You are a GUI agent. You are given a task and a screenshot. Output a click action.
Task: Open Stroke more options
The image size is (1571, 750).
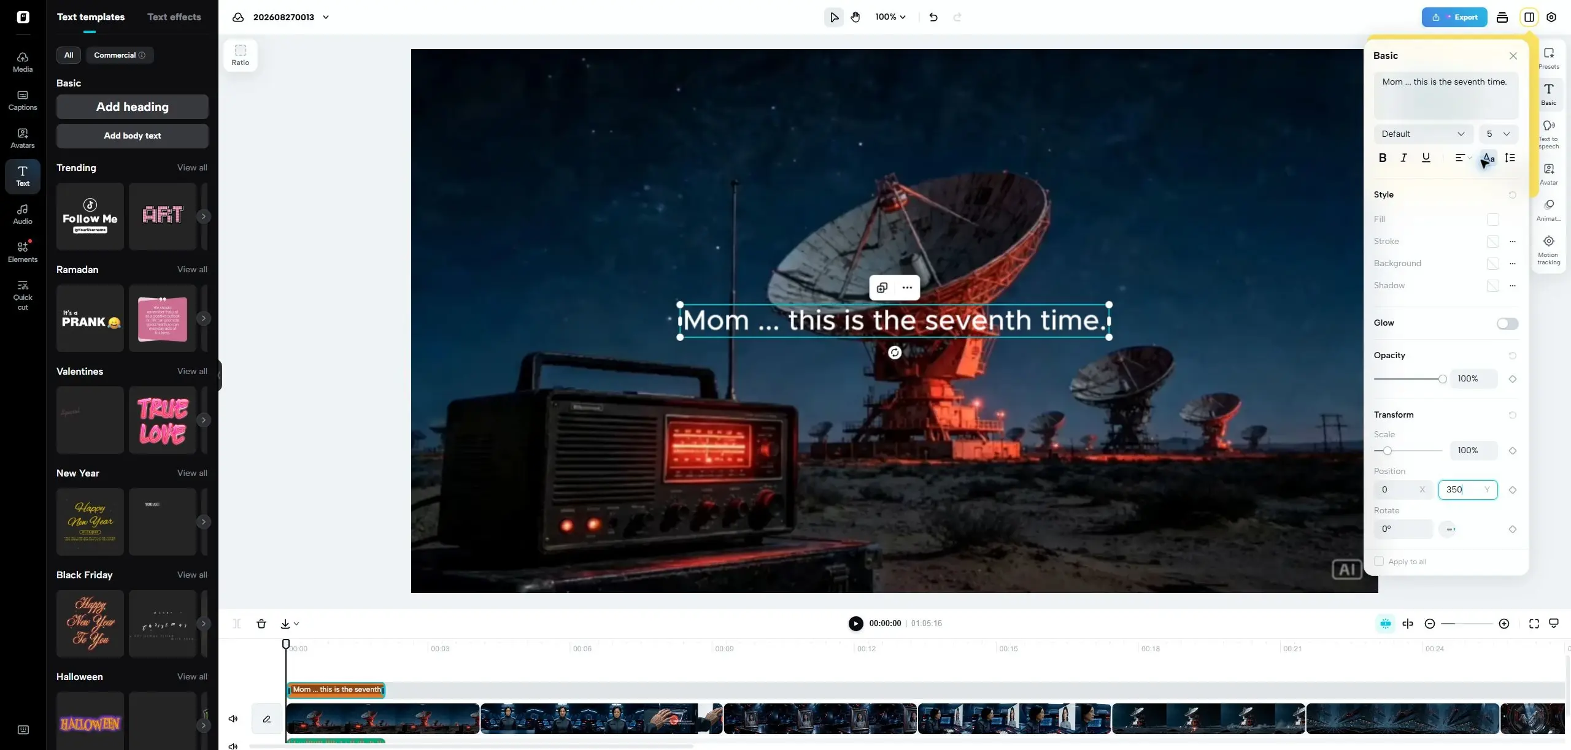(1513, 242)
